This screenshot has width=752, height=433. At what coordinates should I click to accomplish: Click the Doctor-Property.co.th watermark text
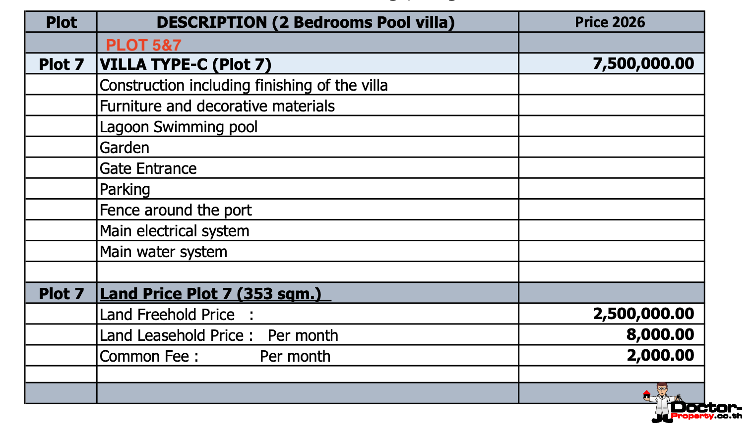707,411
